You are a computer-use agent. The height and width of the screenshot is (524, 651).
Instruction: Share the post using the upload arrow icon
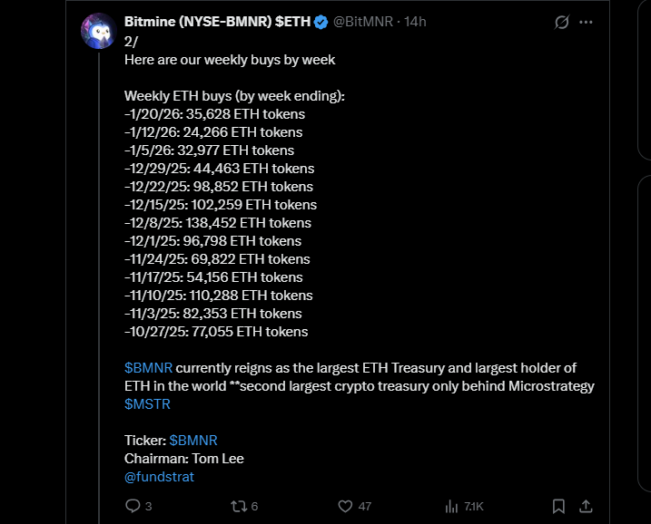(x=587, y=505)
